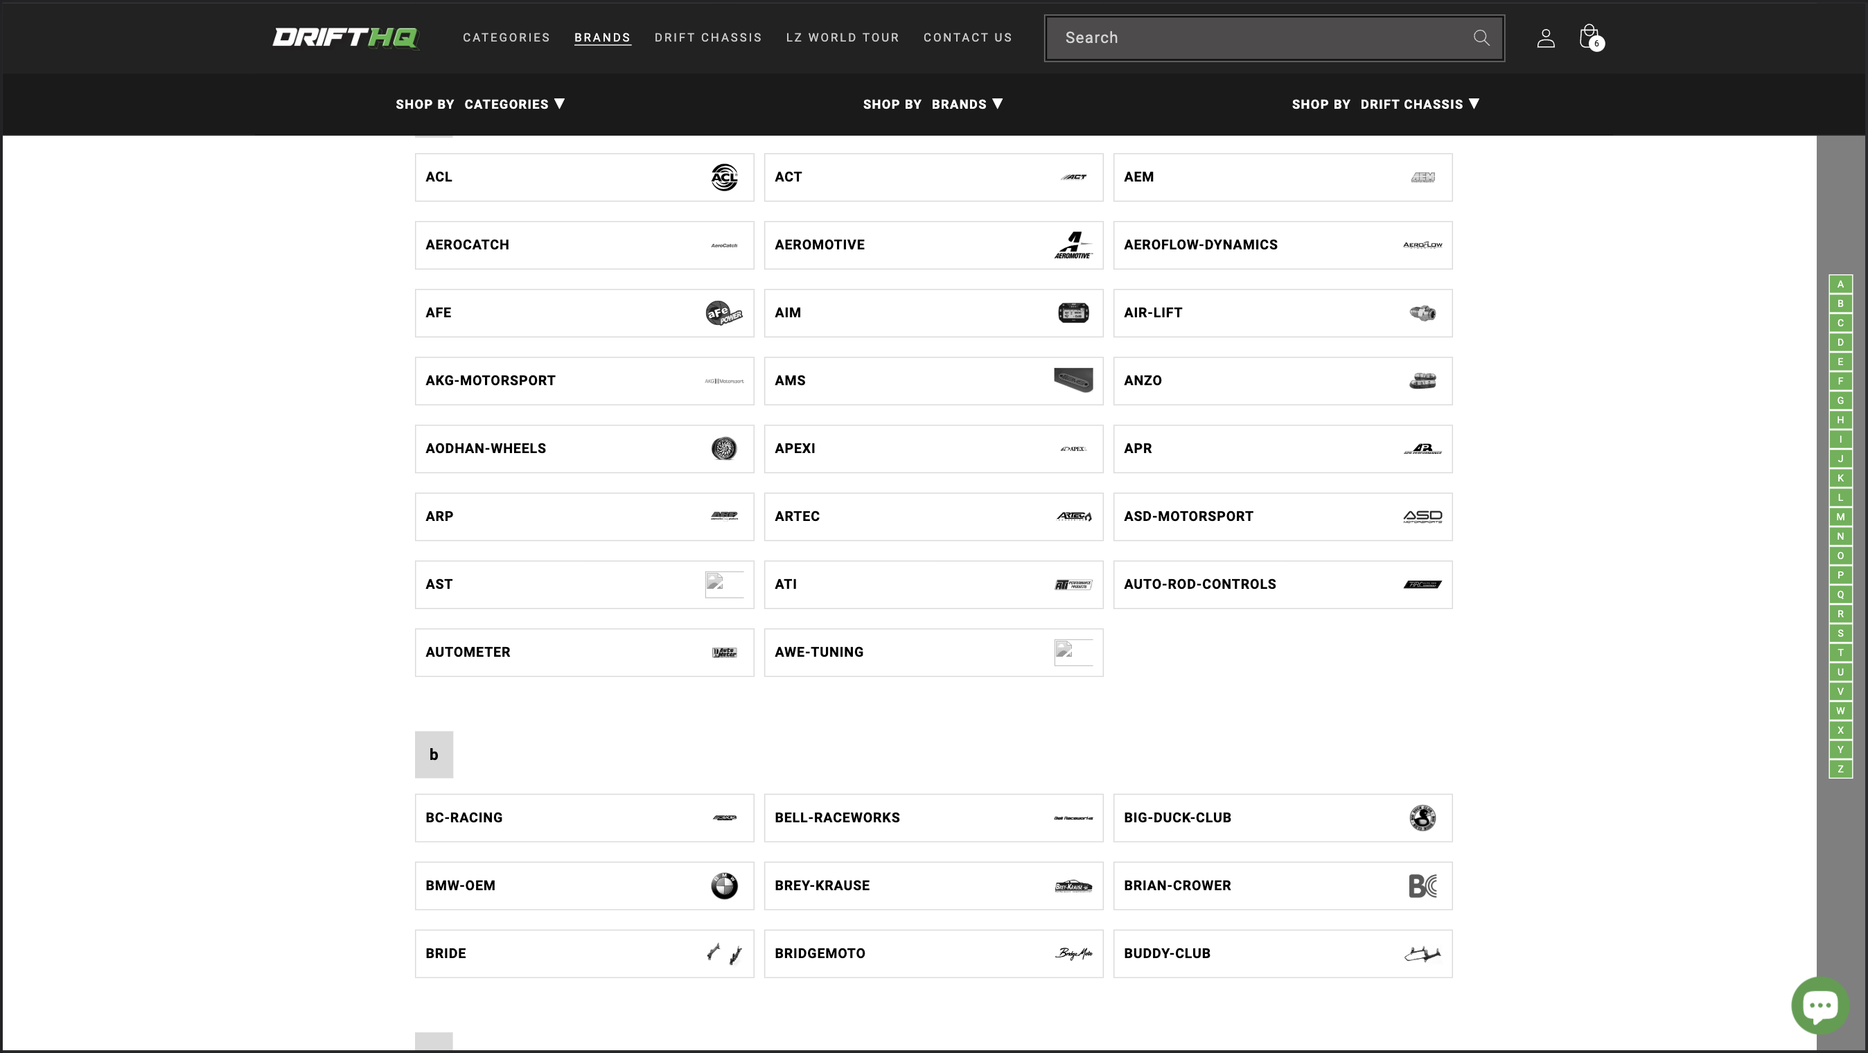Go to Contact Us page
Screen dimensions: 1868x1053
[x=967, y=37]
